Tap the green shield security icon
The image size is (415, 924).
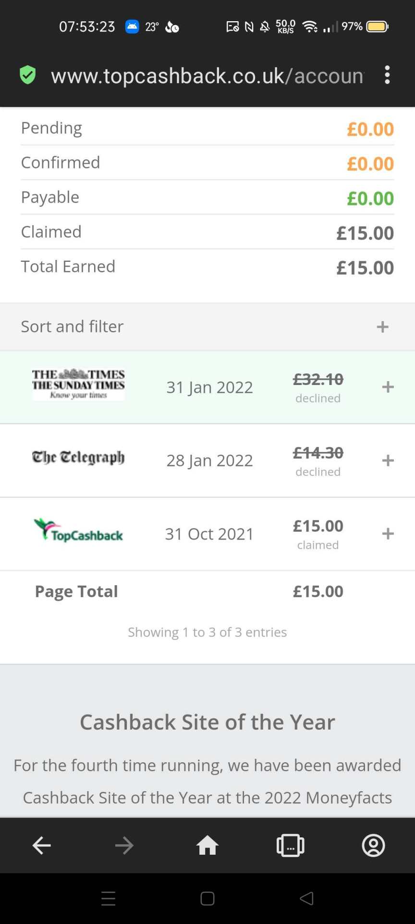click(27, 75)
